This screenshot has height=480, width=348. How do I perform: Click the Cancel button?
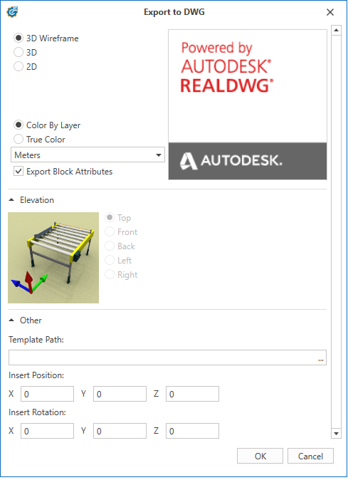310,456
